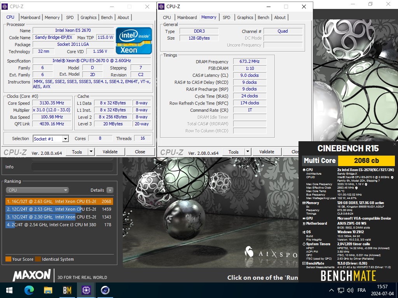This screenshot has width=398, height=298.
Task: Click the System Timers clock icon in overlay
Action: point(304,244)
